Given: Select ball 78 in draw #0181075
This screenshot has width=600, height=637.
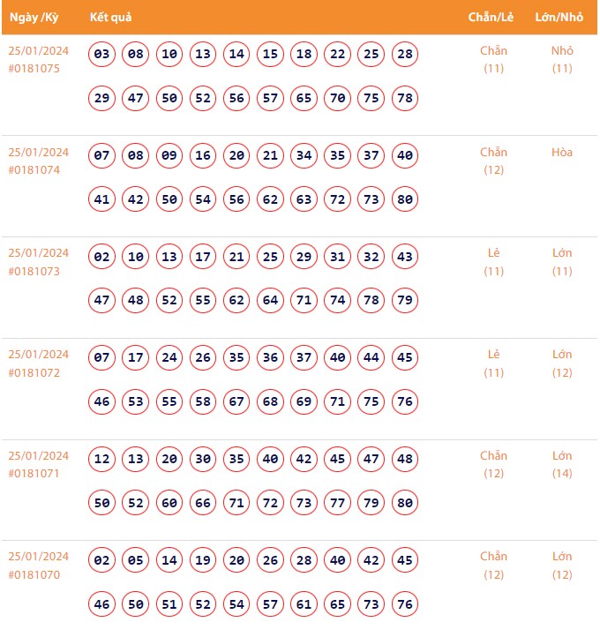Looking at the screenshot, I should pyautogui.click(x=405, y=98).
